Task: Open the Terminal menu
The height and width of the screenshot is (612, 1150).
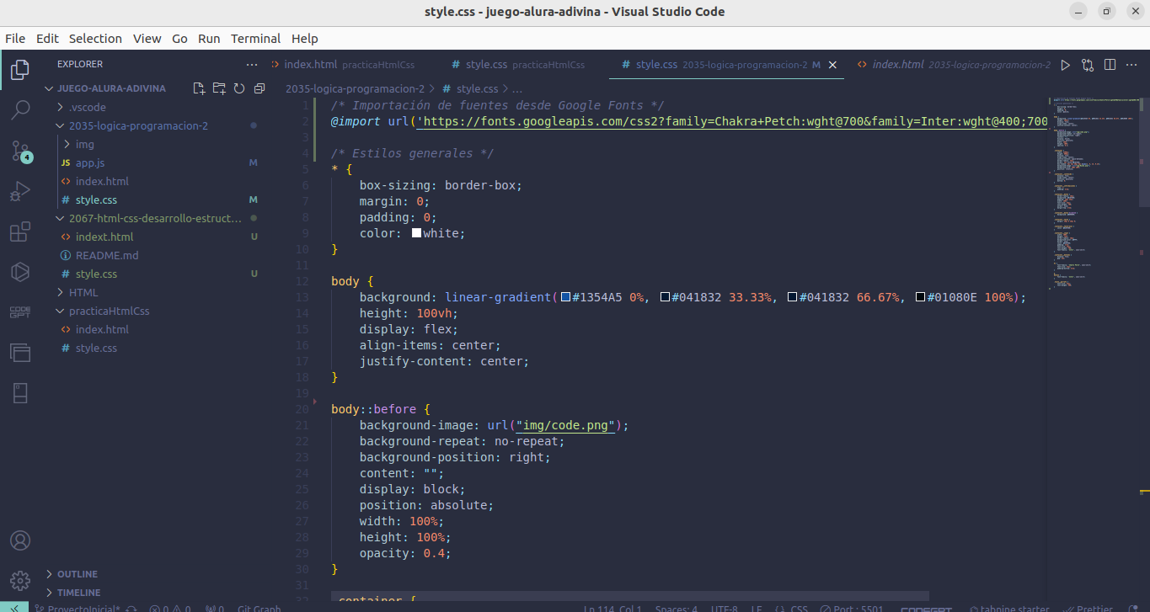Action: click(x=255, y=39)
